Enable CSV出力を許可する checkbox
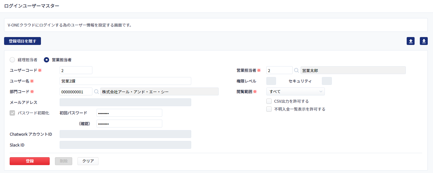The height and width of the screenshot is (173, 433). 269,101
